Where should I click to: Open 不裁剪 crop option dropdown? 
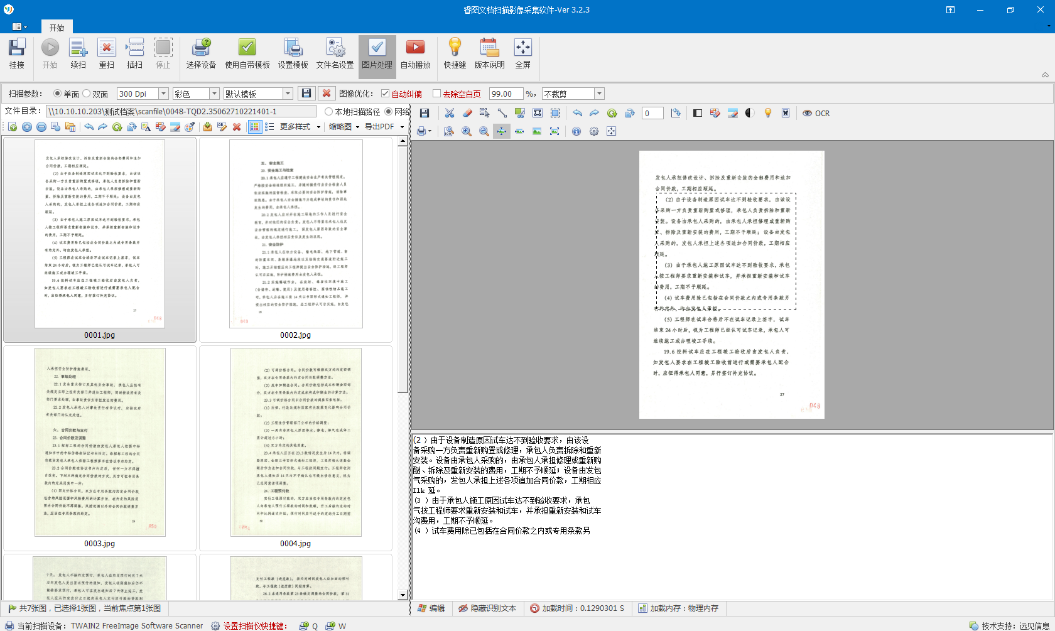pos(599,94)
